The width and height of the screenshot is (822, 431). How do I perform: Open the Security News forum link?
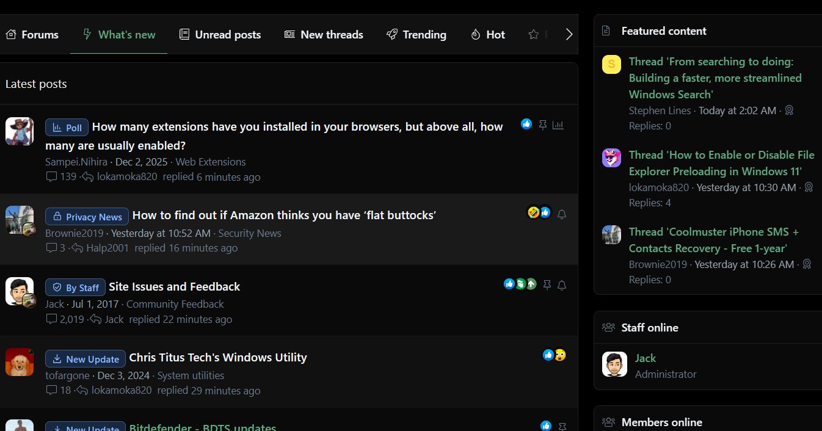pyautogui.click(x=250, y=233)
